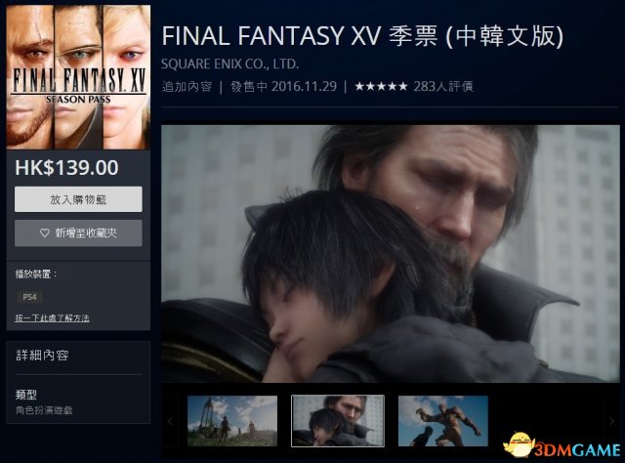Click the large main screenshot preview
625x463 pixels.
pyautogui.click(x=391, y=254)
